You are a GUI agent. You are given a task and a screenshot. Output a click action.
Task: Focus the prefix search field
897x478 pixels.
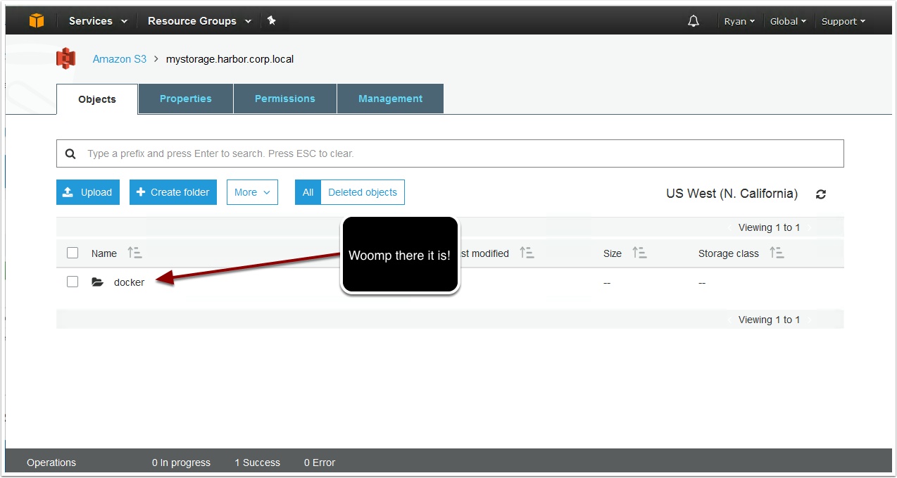coord(450,153)
